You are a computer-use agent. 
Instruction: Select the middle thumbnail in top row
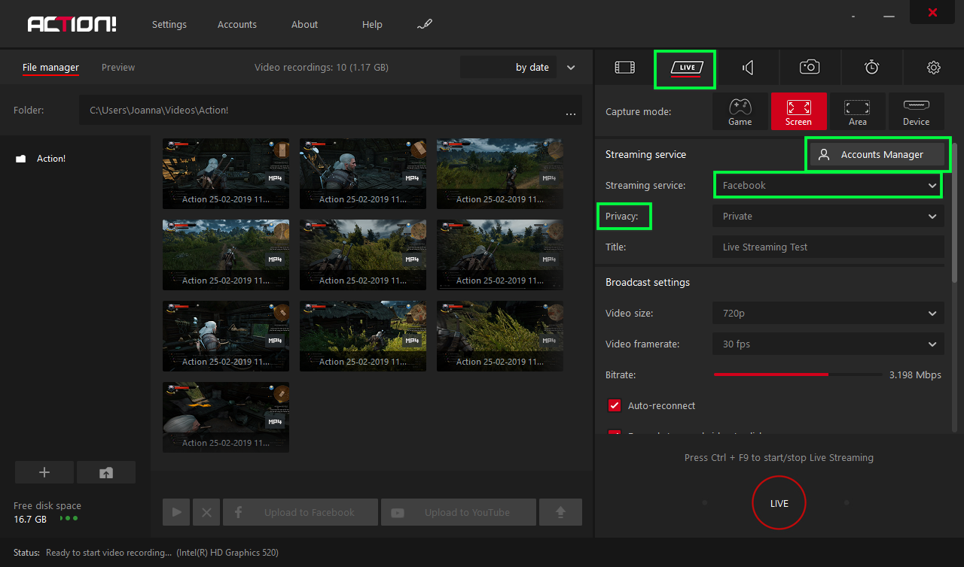363,174
